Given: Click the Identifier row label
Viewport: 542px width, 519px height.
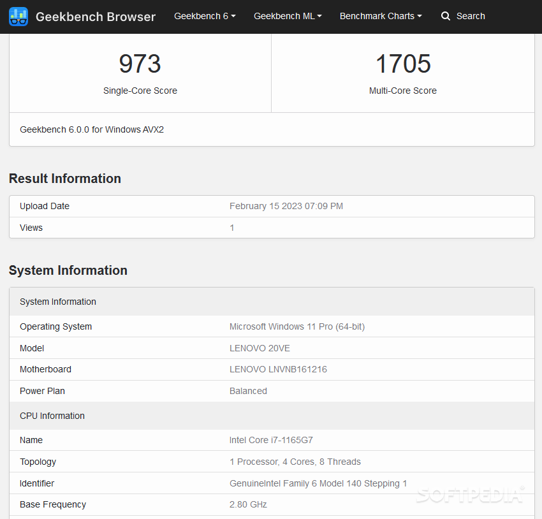Looking at the screenshot, I should pos(36,483).
